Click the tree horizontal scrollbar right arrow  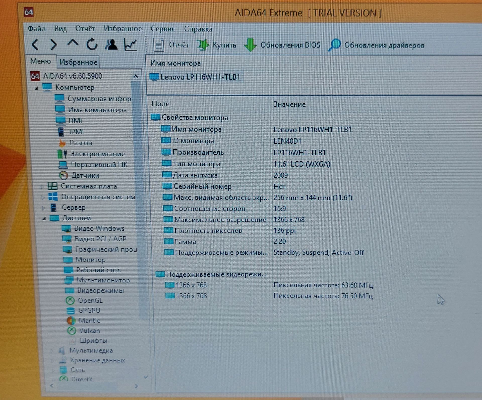(x=136, y=386)
